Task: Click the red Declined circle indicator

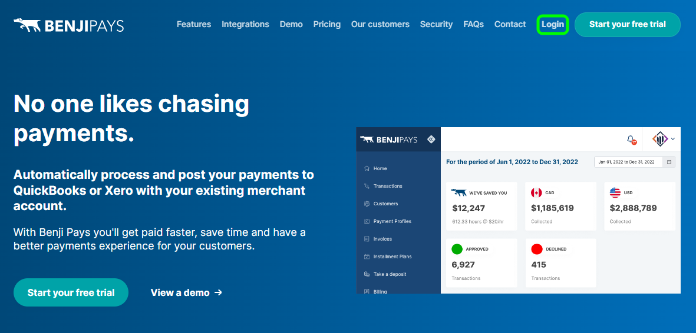Action: click(537, 249)
